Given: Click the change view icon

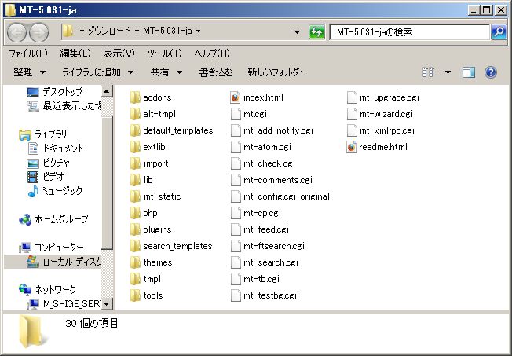Looking at the screenshot, I should pyautogui.click(x=428, y=72).
